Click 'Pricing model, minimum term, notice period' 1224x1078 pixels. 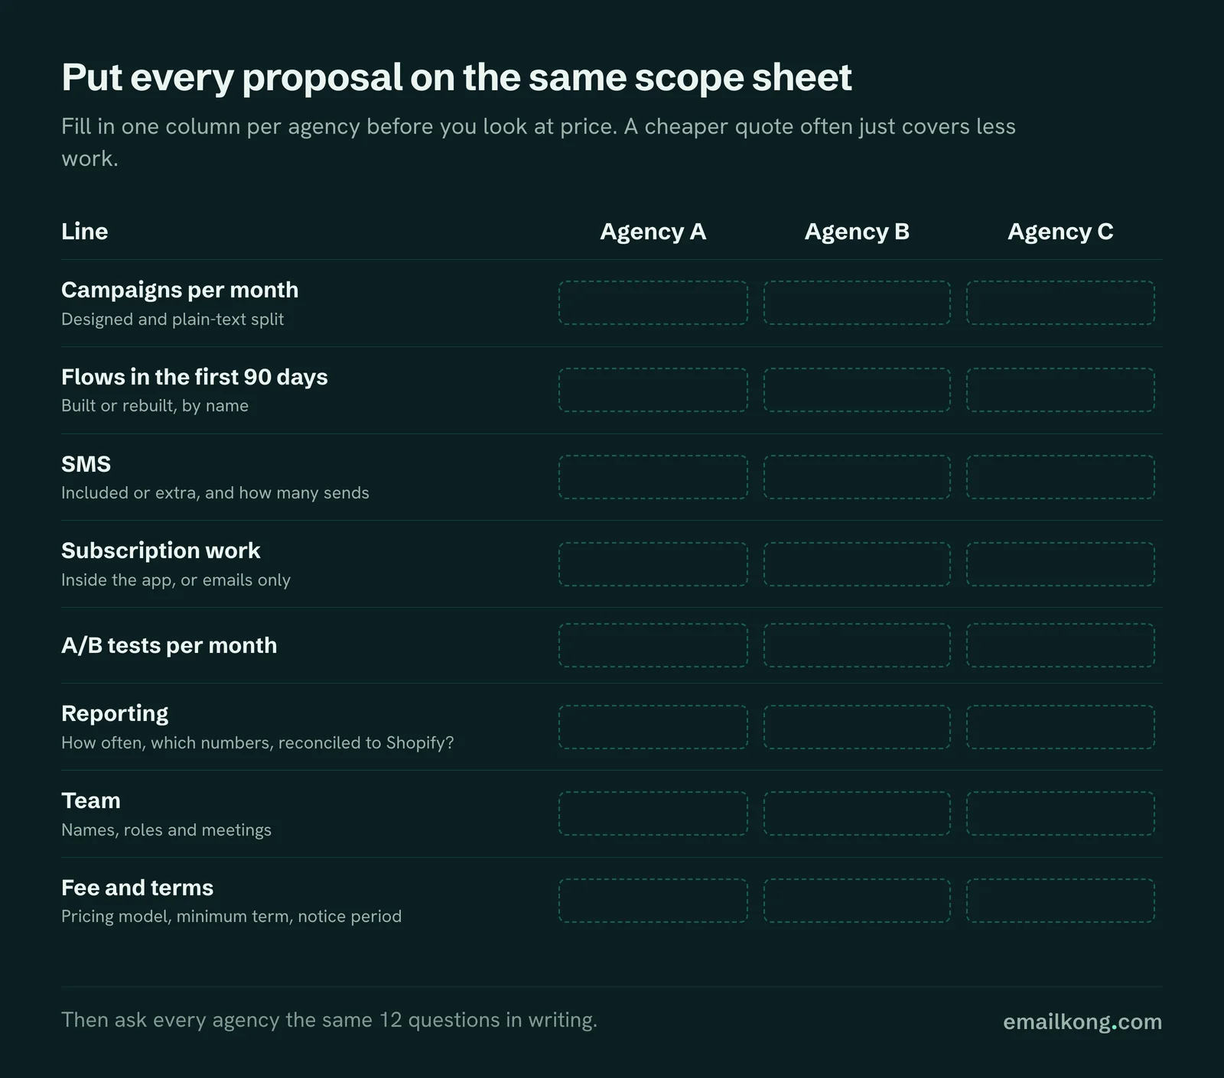[x=231, y=917]
